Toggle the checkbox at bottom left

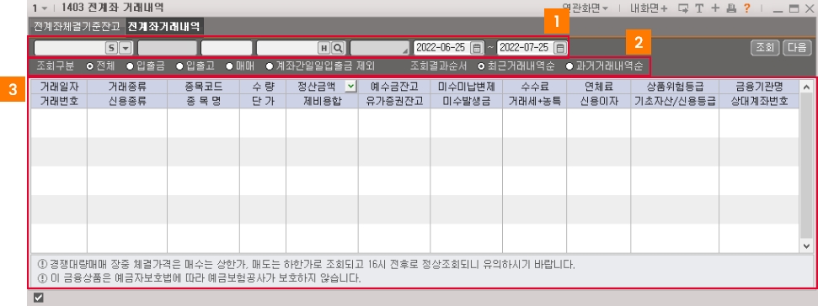pos(38,298)
